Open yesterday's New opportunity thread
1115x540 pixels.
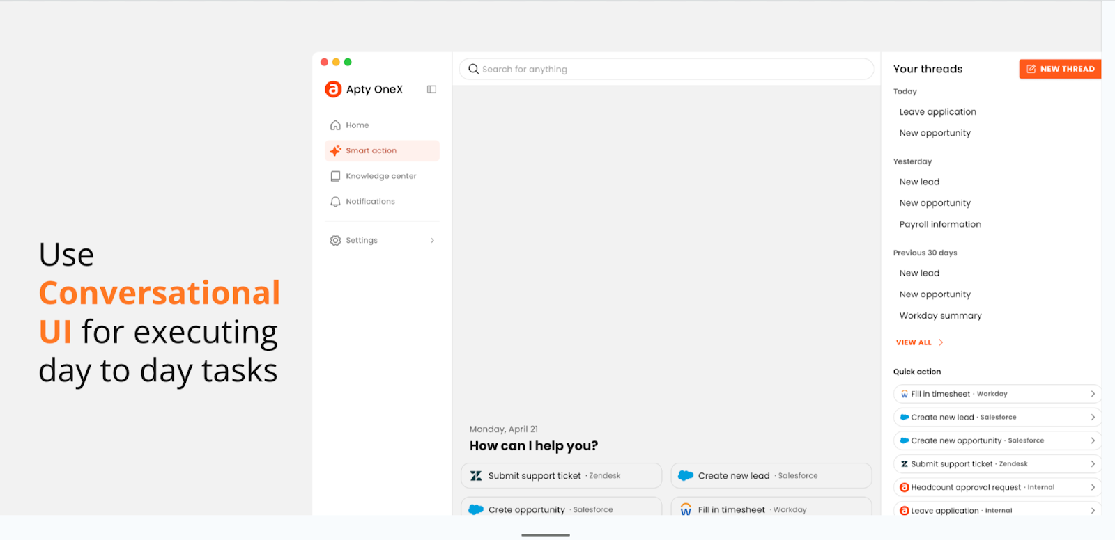[935, 203]
